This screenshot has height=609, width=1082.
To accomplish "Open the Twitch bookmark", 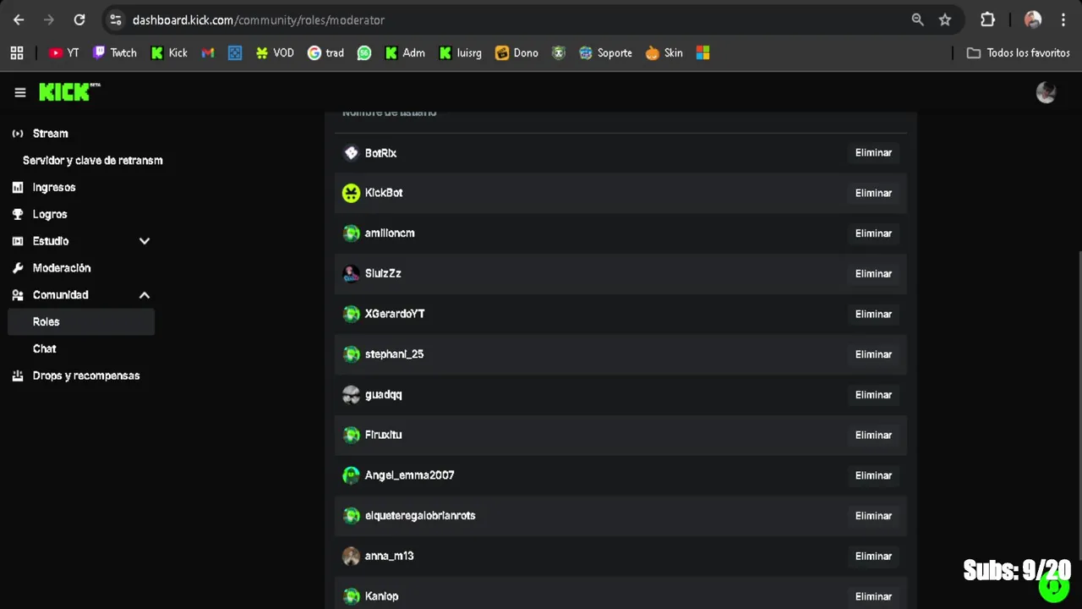I will pyautogui.click(x=114, y=52).
